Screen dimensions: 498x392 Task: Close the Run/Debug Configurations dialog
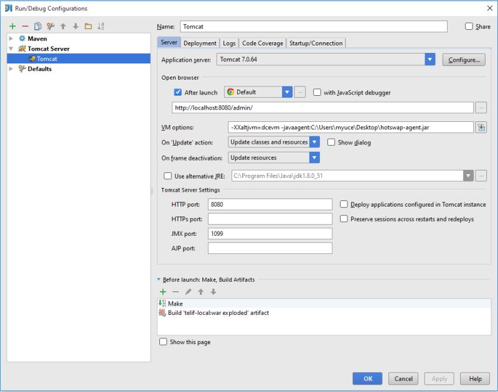click(490, 8)
